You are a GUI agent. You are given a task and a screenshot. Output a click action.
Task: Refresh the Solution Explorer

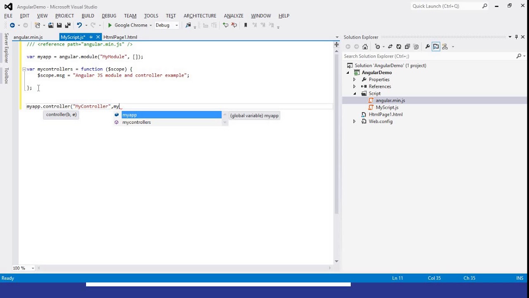pyautogui.click(x=398, y=47)
